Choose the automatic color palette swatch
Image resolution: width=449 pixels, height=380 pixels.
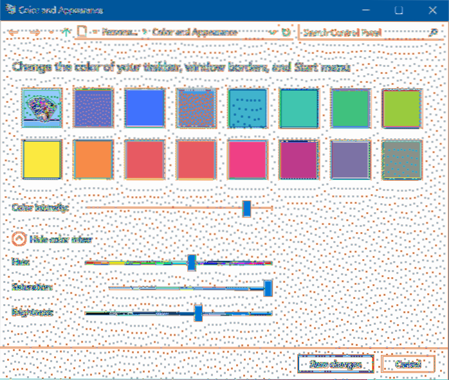pos(41,107)
